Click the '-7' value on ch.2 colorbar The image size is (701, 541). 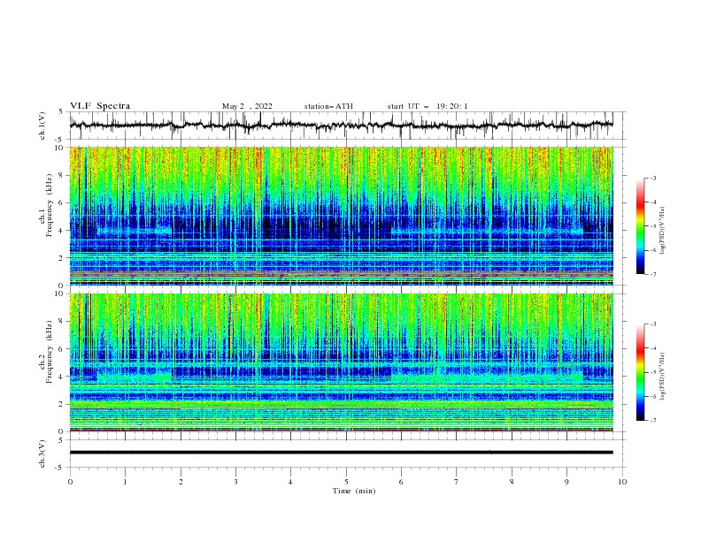[x=652, y=420]
